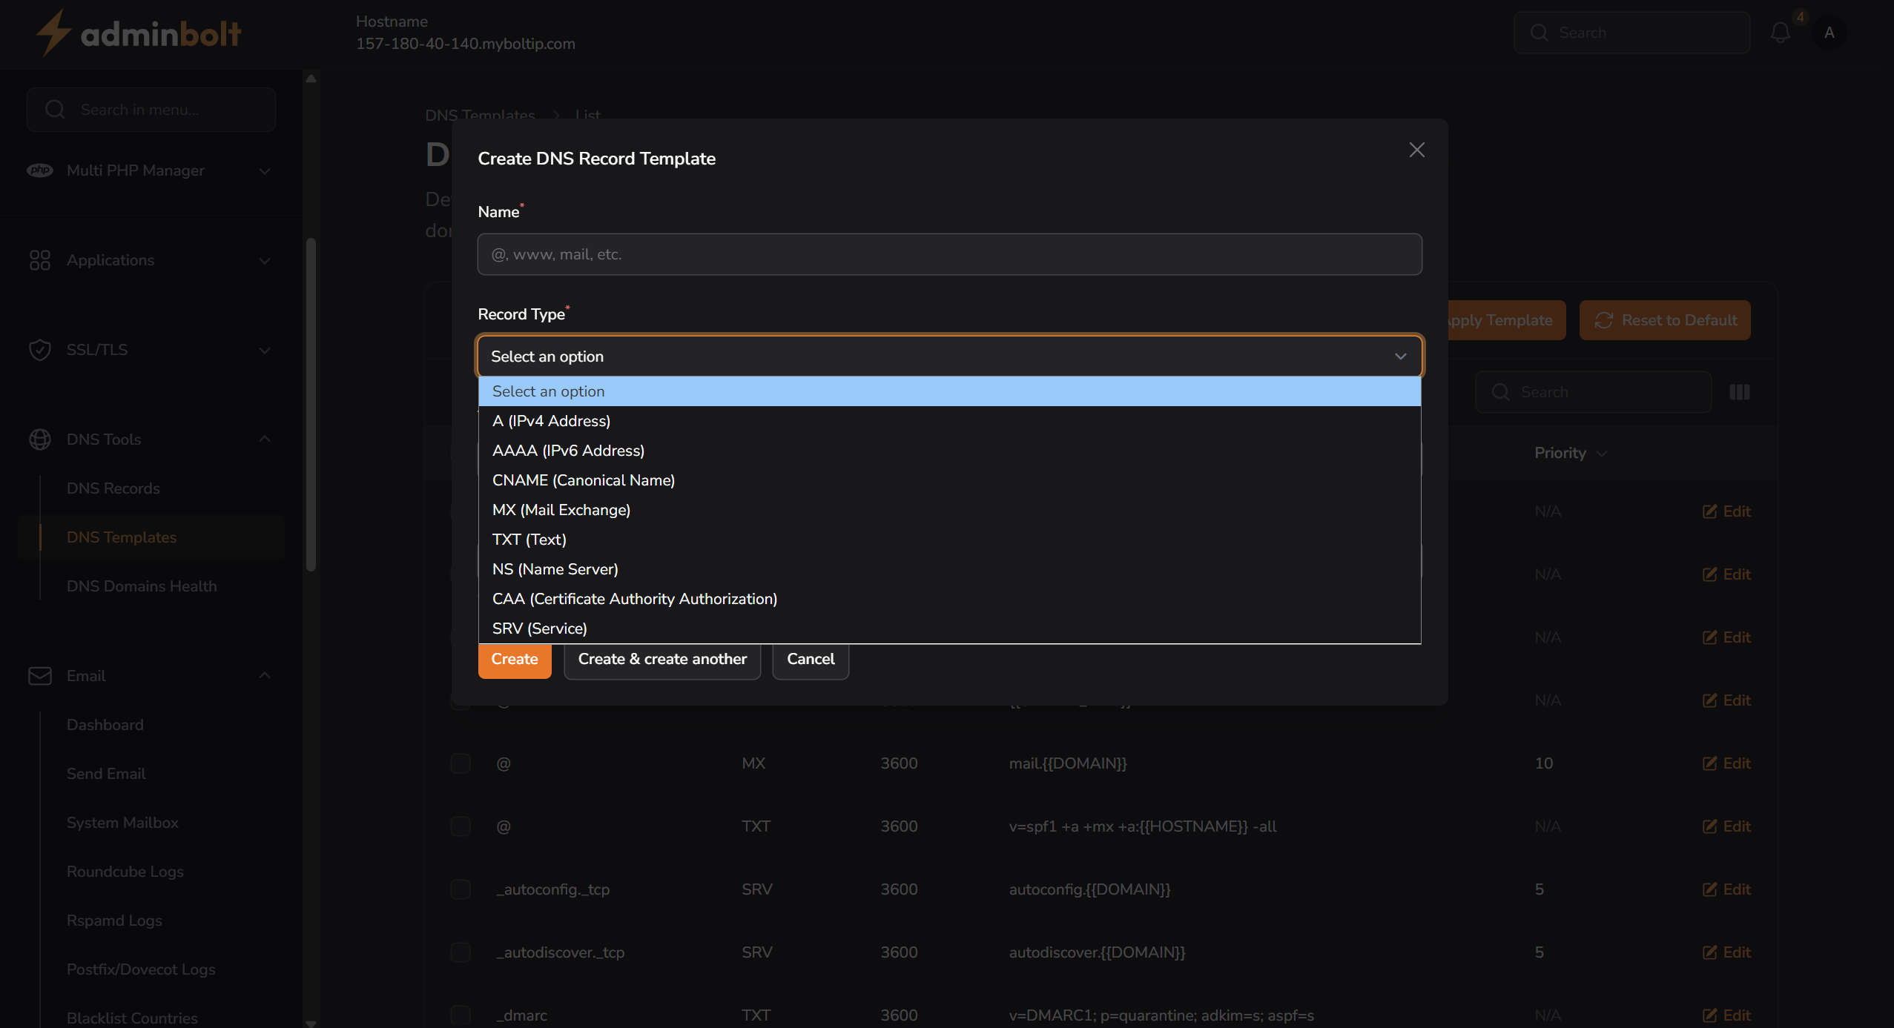Click the Reset to Default button
This screenshot has height=1028, width=1894.
pos(1663,319)
